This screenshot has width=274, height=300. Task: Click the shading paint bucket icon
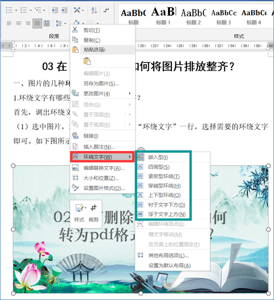[x=76, y=23]
